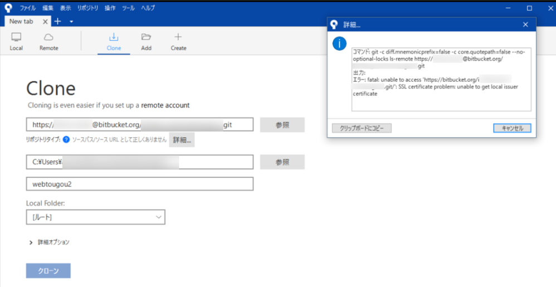Image resolution: width=556 pixels, height=287 pixels.
Task: Click the blue question mark repository type icon
Action: (66, 140)
